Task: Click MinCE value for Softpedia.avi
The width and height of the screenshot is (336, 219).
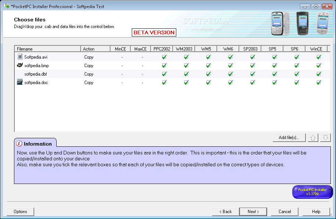Action: coord(122,57)
